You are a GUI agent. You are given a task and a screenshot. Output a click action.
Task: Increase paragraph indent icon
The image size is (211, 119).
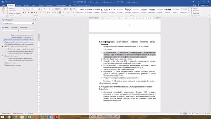[x=67, y=9]
